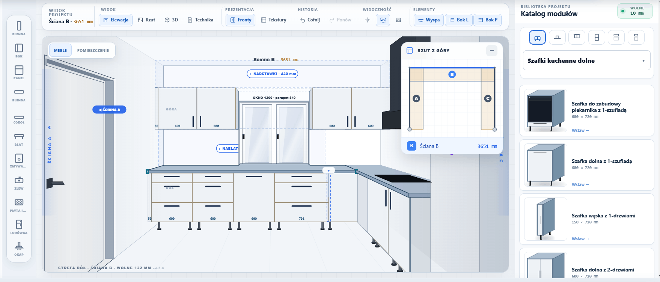Image resolution: width=660 pixels, height=282 pixels.
Task: Insert Szafka dolna z 1-szufladą via Wstaw
Action: [x=580, y=184]
